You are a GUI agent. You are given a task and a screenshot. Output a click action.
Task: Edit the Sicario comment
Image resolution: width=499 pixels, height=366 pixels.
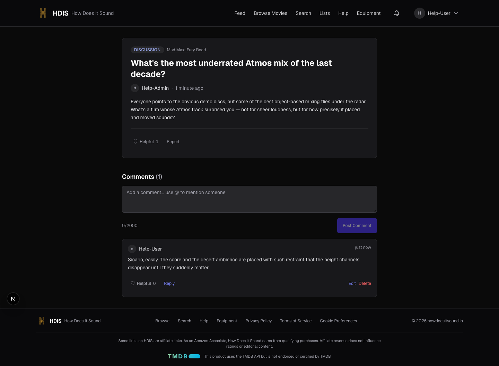(352, 284)
